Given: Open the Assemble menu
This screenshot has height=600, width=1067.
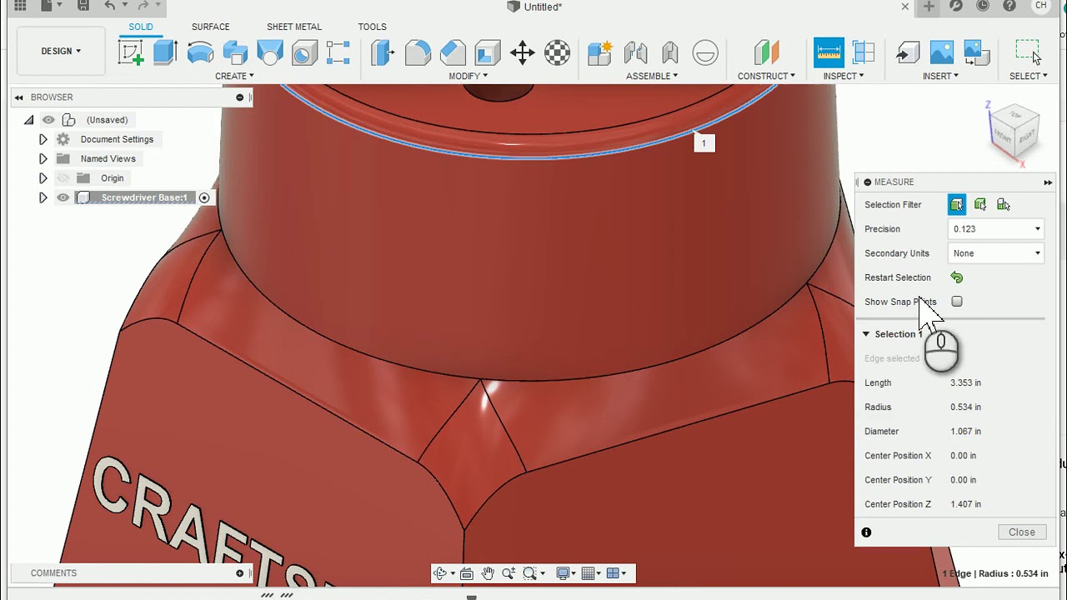Looking at the screenshot, I should tap(652, 76).
